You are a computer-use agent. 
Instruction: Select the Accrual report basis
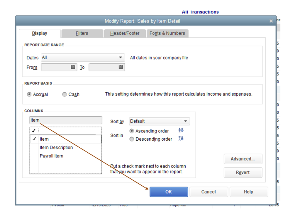tap(29, 94)
